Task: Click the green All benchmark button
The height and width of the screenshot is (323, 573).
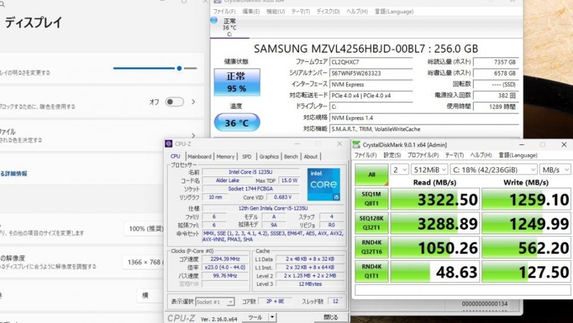Action: 371,174
